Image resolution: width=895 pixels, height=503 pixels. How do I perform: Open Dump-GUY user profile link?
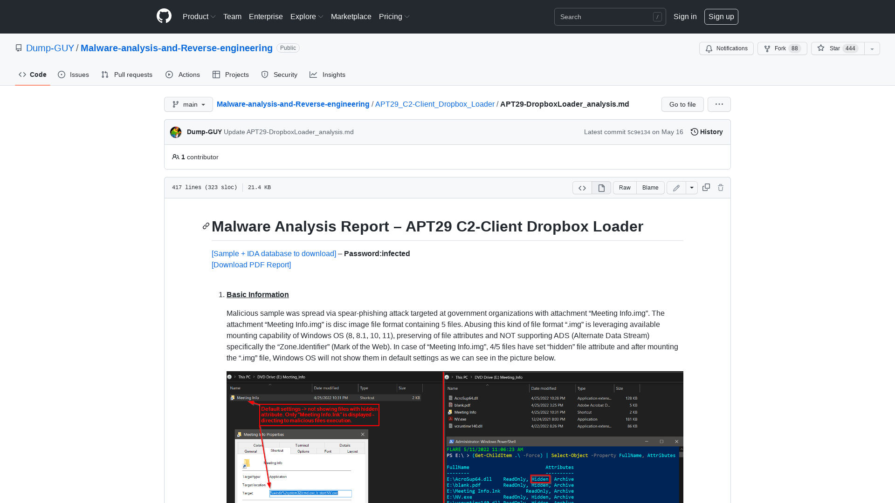[50, 48]
